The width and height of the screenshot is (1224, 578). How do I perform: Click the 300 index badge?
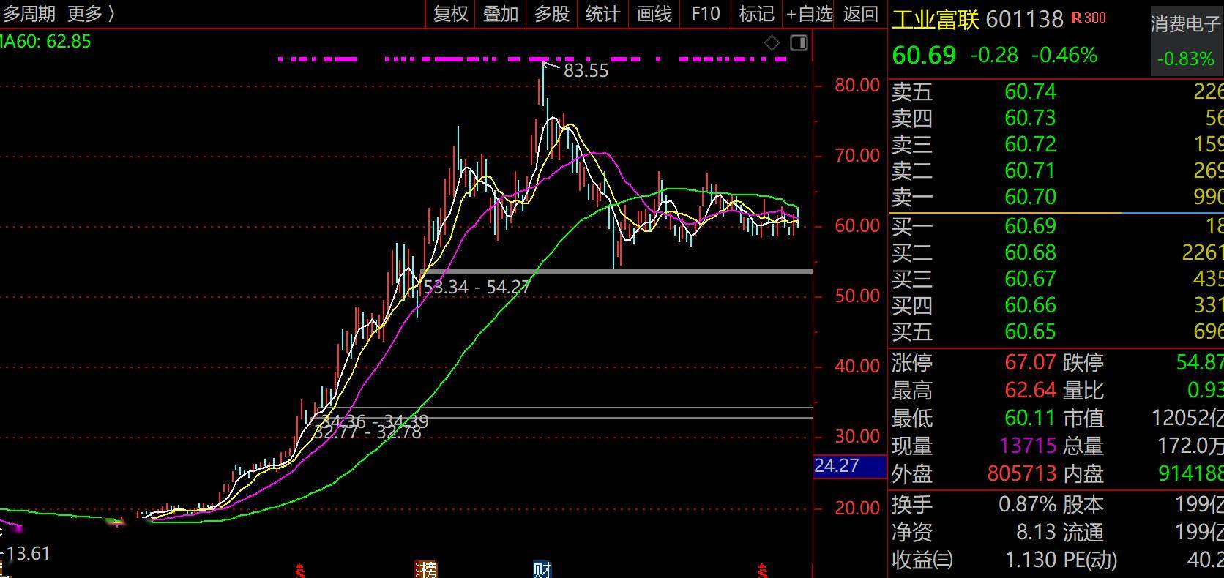(1095, 18)
